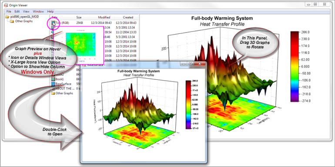
Task: Select Other Graphs folder name in file list
Action: [x=64, y=93]
